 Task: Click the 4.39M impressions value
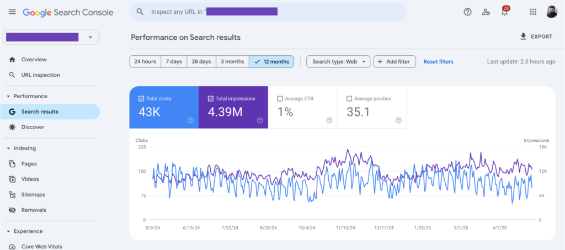point(225,112)
